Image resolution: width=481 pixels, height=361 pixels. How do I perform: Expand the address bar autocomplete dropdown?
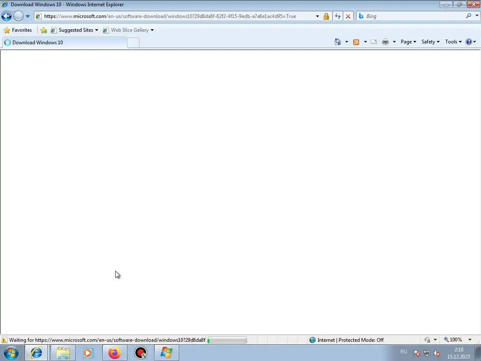point(317,16)
